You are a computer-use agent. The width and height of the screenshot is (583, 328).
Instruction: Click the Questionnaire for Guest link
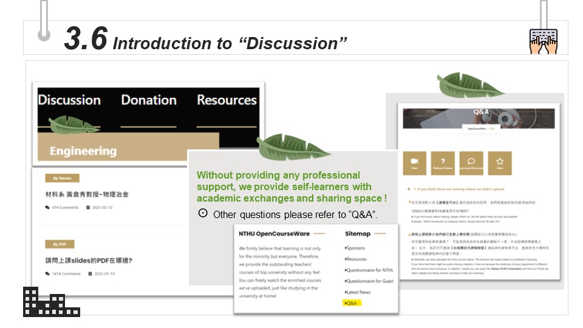pyautogui.click(x=369, y=281)
